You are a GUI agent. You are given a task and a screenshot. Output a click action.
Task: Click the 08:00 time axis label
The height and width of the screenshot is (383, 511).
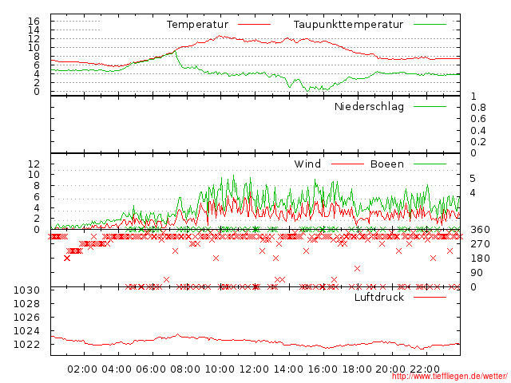pyautogui.click(x=185, y=369)
